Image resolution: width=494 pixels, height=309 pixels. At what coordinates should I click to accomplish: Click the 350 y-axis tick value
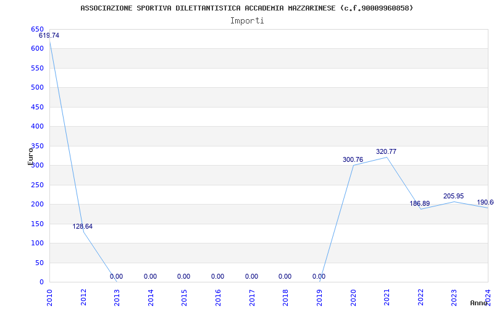pos(37,146)
